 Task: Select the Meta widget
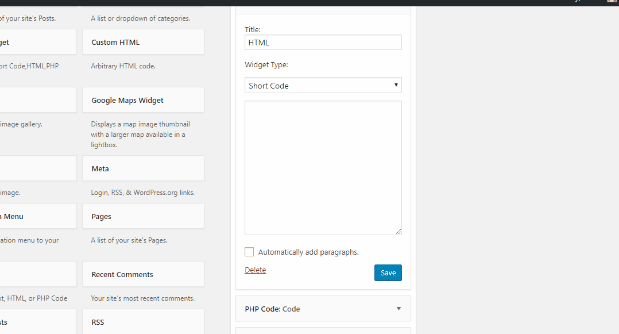[x=143, y=168]
